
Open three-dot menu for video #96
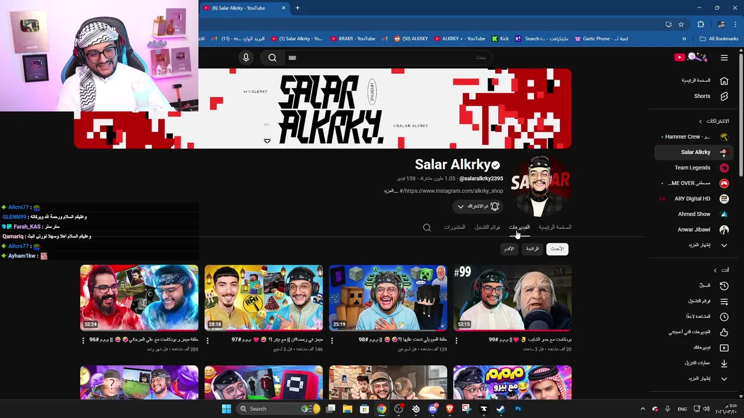[83, 340]
